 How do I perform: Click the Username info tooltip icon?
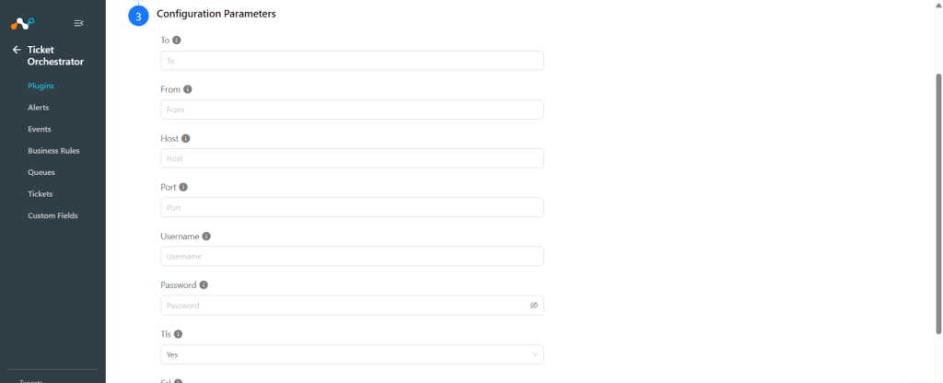coord(206,237)
